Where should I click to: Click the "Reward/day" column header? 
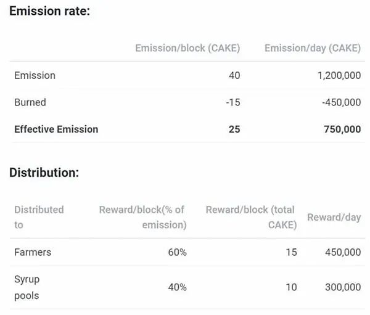pyautogui.click(x=334, y=217)
